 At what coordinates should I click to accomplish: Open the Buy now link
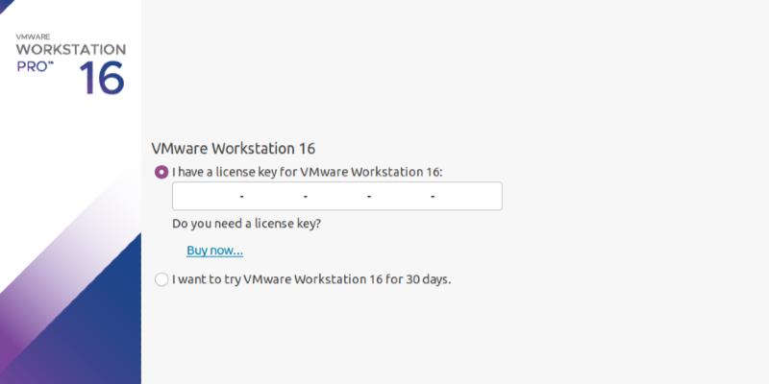[x=214, y=251]
